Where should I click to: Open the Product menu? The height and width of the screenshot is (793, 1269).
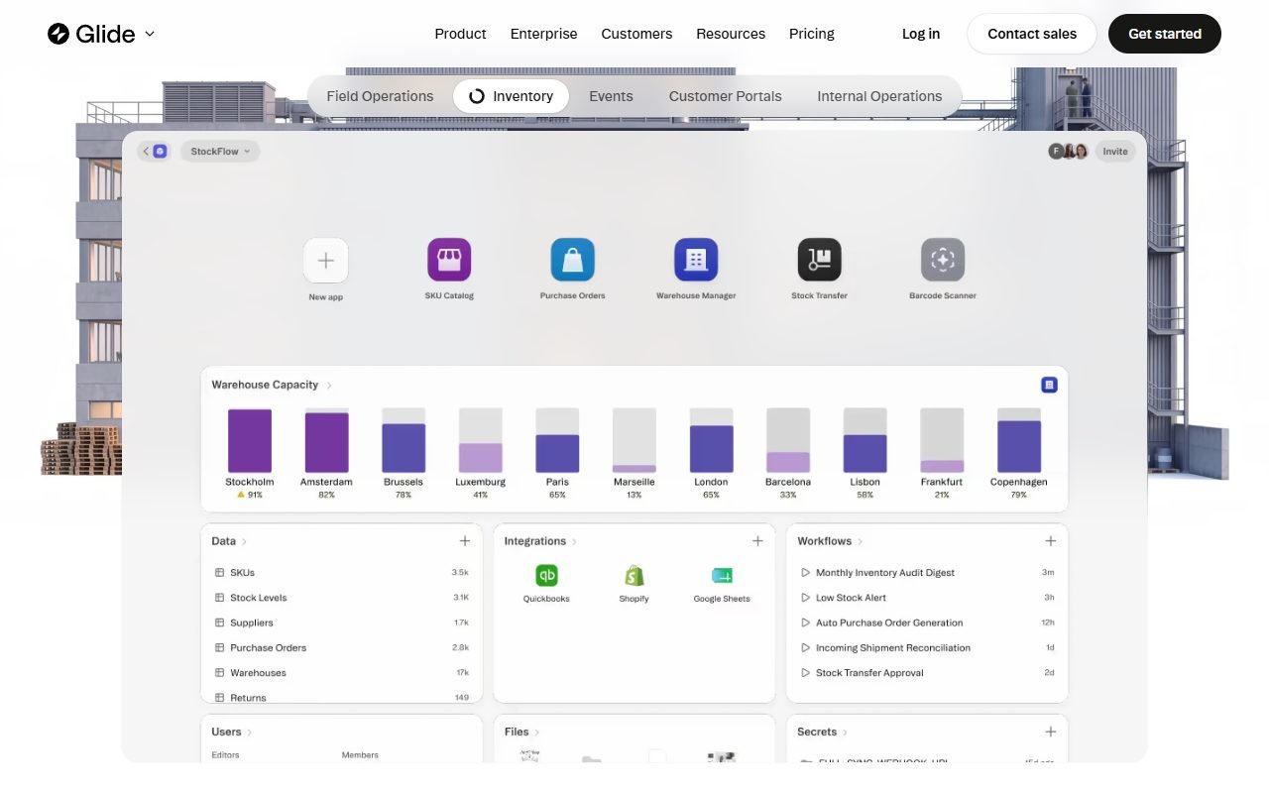click(x=460, y=34)
